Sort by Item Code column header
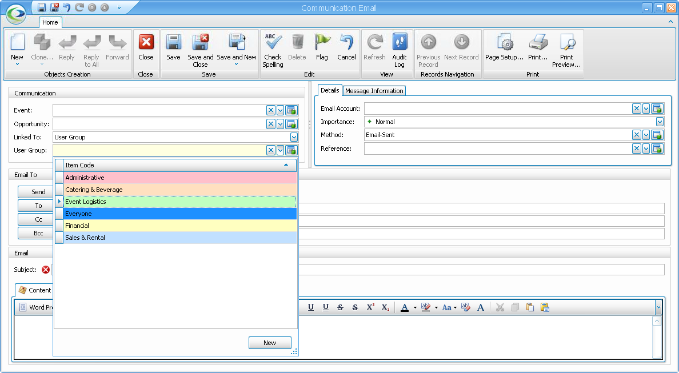Screen dimensions: 679x373 click(179, 165)
